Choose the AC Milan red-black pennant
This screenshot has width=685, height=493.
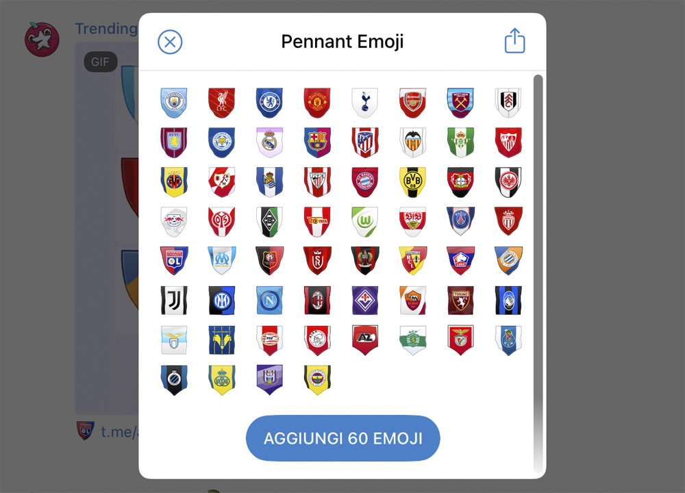click(x=317, y=301)
